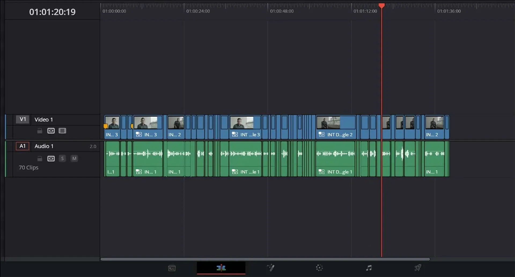
Task: Open the Media page icon
Action: pos(172,268)
